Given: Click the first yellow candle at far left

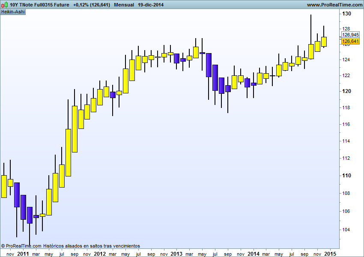Looking at the screenshot, I should (4, 186).
